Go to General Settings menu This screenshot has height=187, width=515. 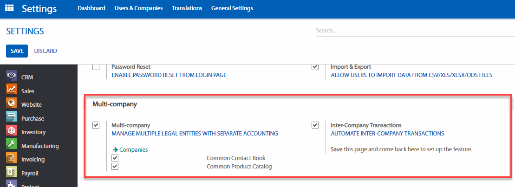pyautogui.click(x=232, y=8)
